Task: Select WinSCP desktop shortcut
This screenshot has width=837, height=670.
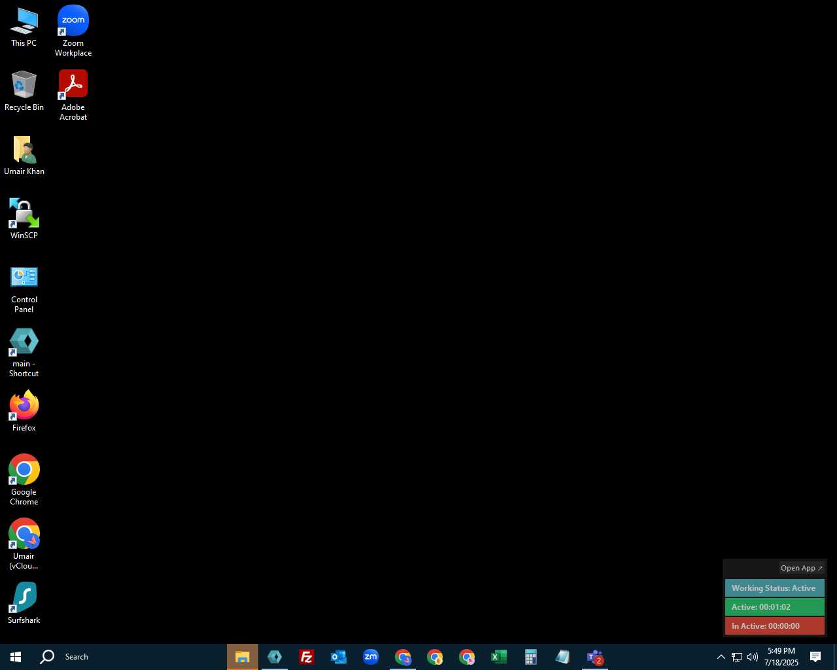Action: pos(24,219)
